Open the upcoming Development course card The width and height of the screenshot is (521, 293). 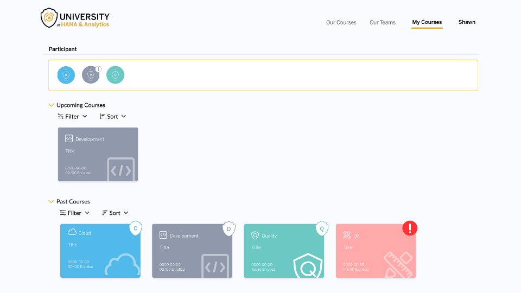(98, 155)
